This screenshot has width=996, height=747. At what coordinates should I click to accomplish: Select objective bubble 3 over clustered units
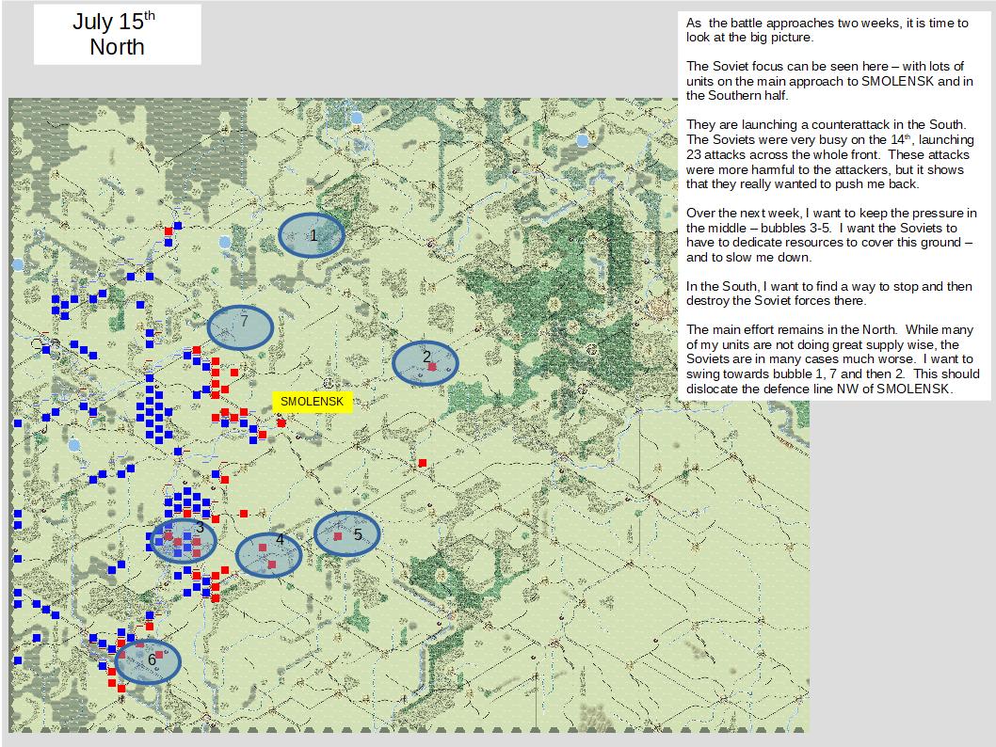(183, 541)
